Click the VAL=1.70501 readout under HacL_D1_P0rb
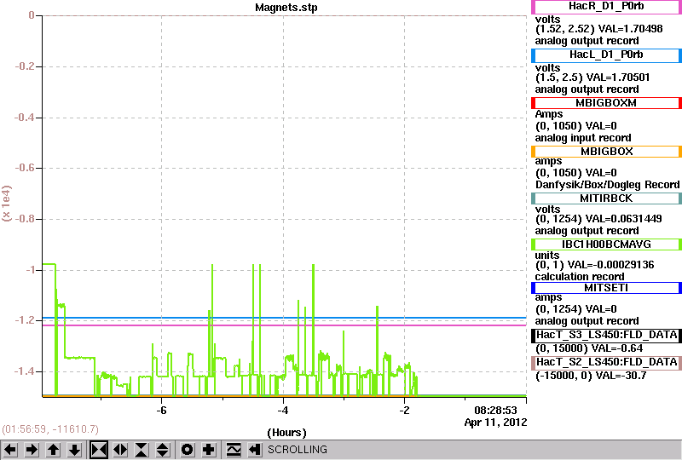The image size is (682, 460). coord(618,78)
